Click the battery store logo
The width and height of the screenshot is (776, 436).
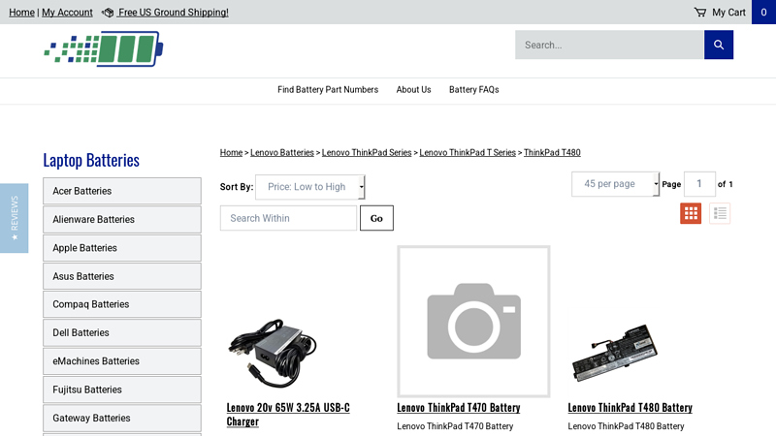point(103,49)
